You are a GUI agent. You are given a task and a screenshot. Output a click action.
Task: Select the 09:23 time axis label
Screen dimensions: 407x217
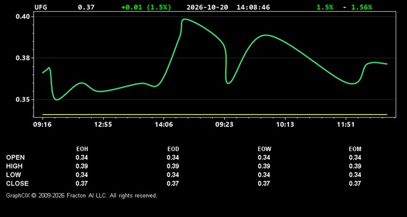coord(224,125)
